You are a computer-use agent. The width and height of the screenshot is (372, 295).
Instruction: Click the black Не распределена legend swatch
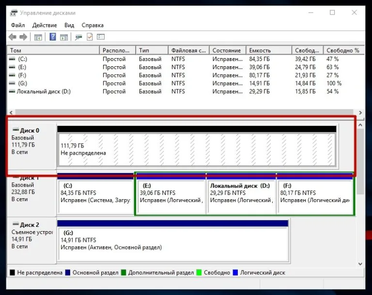point(12,272)
